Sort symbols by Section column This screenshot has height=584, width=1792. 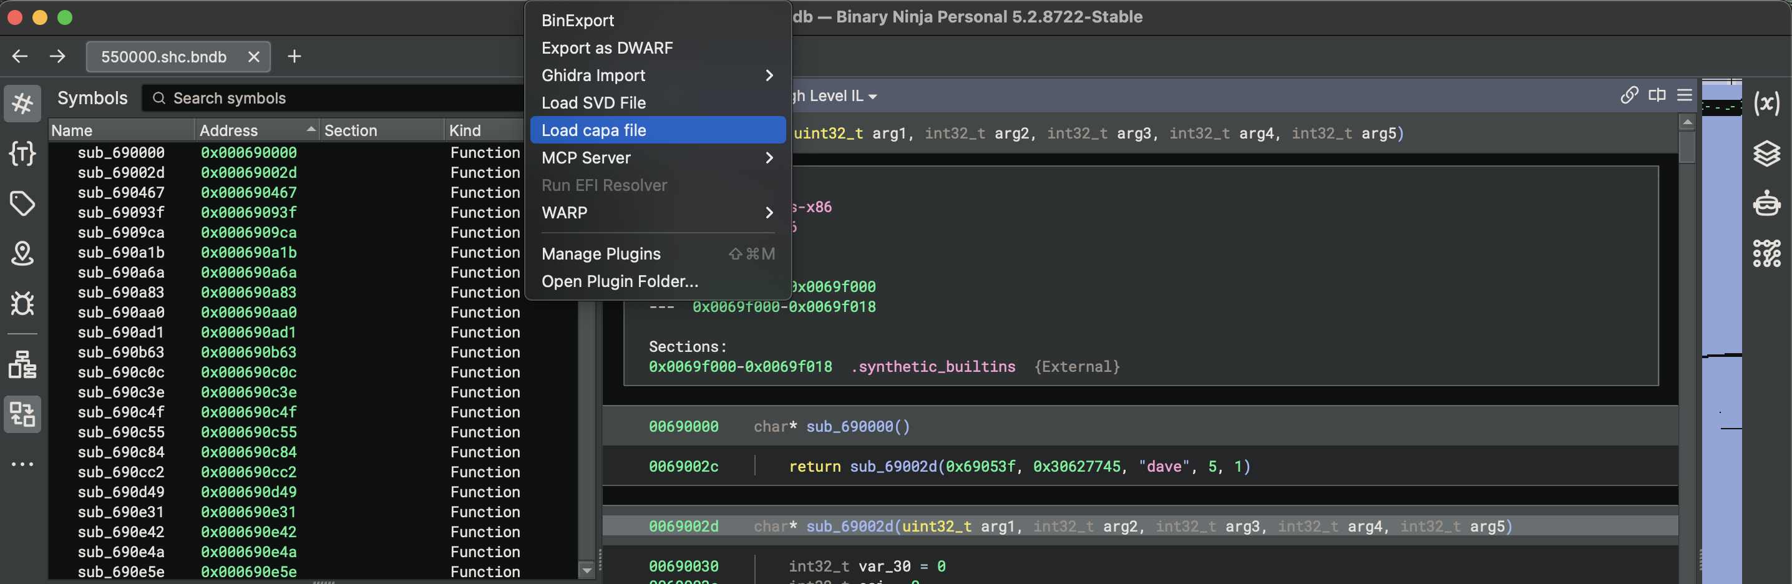pyautogui.click(x=381, y=130)
